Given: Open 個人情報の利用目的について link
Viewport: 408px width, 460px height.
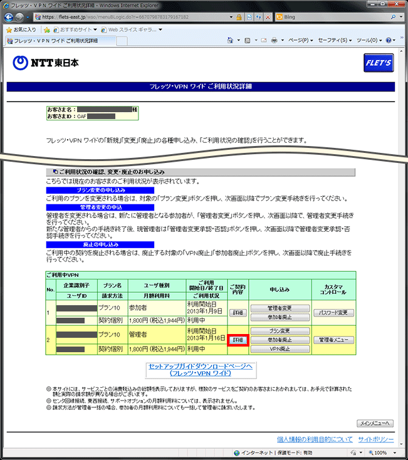Looking at the screenshot, I should click(315, 439).
